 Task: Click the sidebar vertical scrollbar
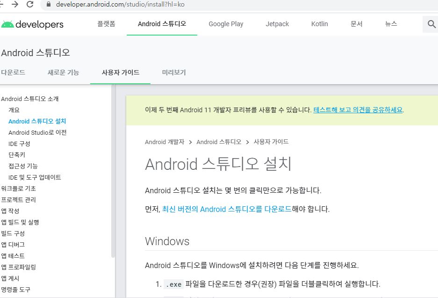point(113,171)
